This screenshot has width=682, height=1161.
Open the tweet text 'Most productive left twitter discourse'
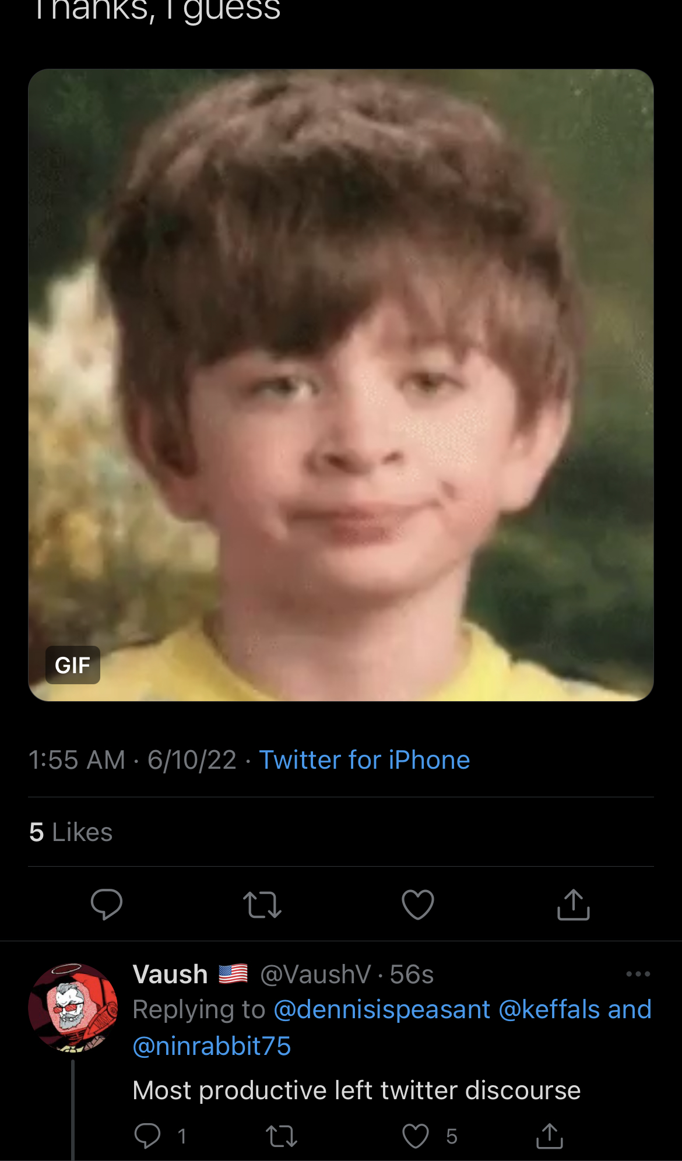tap(357, 1090)
